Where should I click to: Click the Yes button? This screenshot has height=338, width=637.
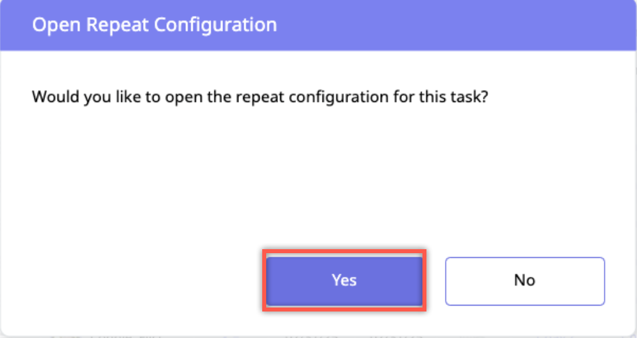tap(344, 280)
